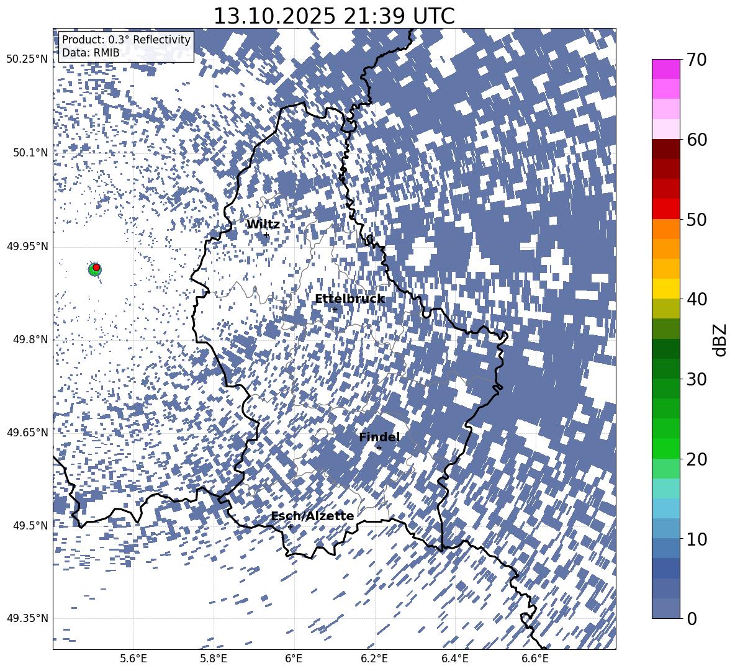Click the bottom slate-blue colorbar segment at 0
Screen dimensions: 735x671
pos(666,608)
